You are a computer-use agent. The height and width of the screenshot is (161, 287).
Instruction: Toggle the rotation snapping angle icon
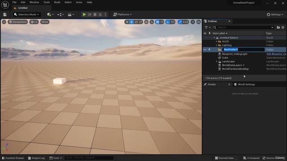pos(168,22)
